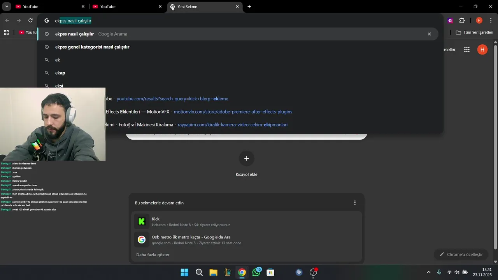Select the Yeni Sekme tab
The width and height of the screenshot is (498, 280).
[x=204, y=7]
